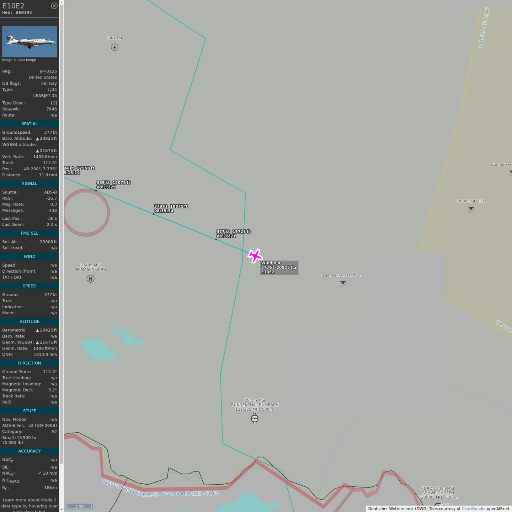The width and height of the screenshot is (512, 512).
Task: Click the ACCURACY section header
Action: 30,451
